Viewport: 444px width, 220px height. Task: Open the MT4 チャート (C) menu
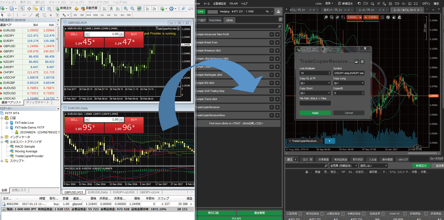57,2
